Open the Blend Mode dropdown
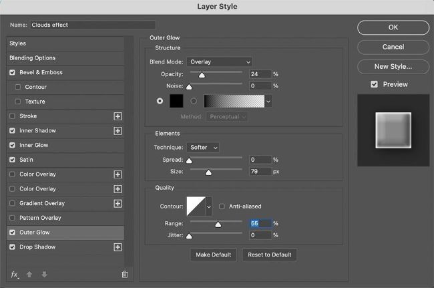 pos(218,62)
